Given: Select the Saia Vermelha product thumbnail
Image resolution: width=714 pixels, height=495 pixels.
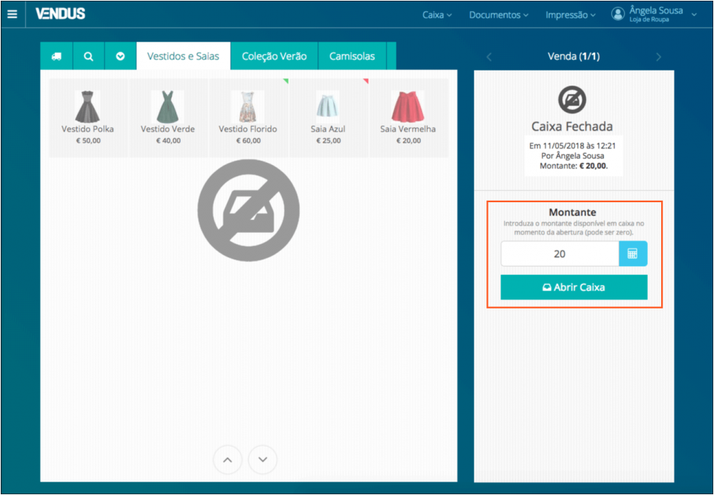Looking at the screenshot, I should click(x=408, y=108).
